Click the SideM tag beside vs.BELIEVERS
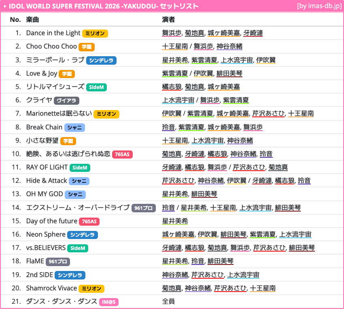344x309 pixels. [78, 248]
